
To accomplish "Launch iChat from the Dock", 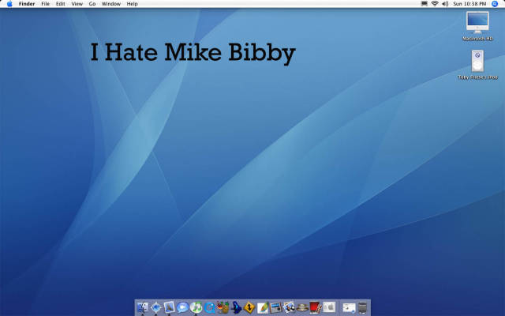I will 182,307.
